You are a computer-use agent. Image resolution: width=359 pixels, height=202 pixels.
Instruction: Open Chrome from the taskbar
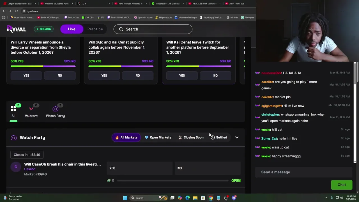pyautogui.click(x=211, y=198)
